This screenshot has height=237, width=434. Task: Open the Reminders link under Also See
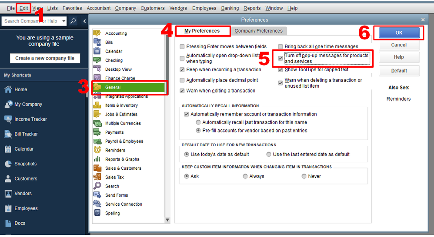399,99
